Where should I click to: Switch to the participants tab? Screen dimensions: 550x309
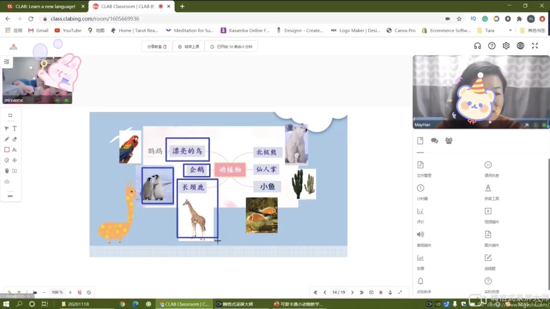(x=449, y=141)
